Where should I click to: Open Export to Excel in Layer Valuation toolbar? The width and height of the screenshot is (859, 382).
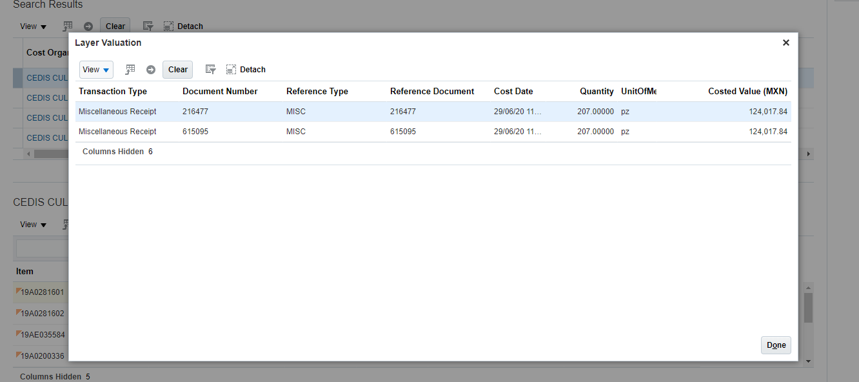click(130, 69)
